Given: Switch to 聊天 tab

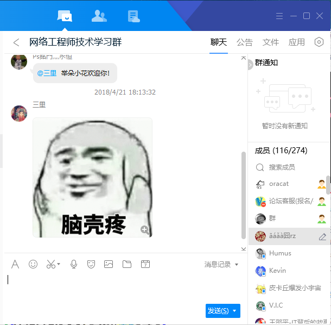Looking at the screenshot, I should 219,42.
